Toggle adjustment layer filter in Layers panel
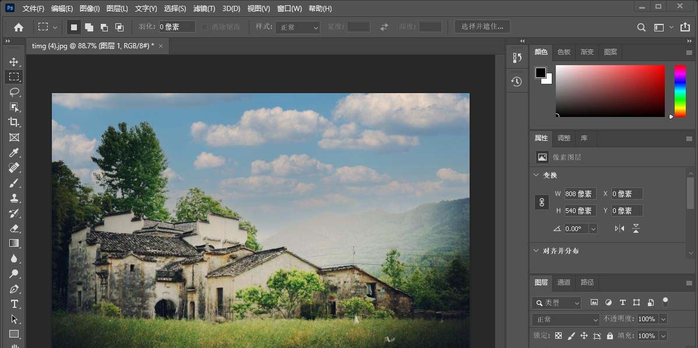698x348 pixels. [x=608, y=302]
